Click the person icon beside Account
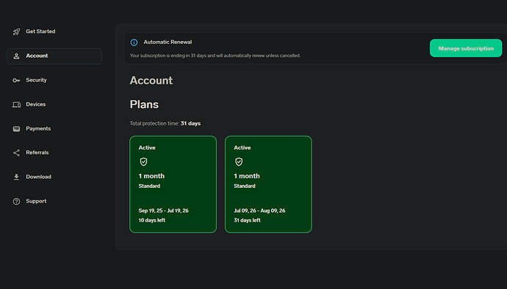507x289 pixels. pos(16,56)
